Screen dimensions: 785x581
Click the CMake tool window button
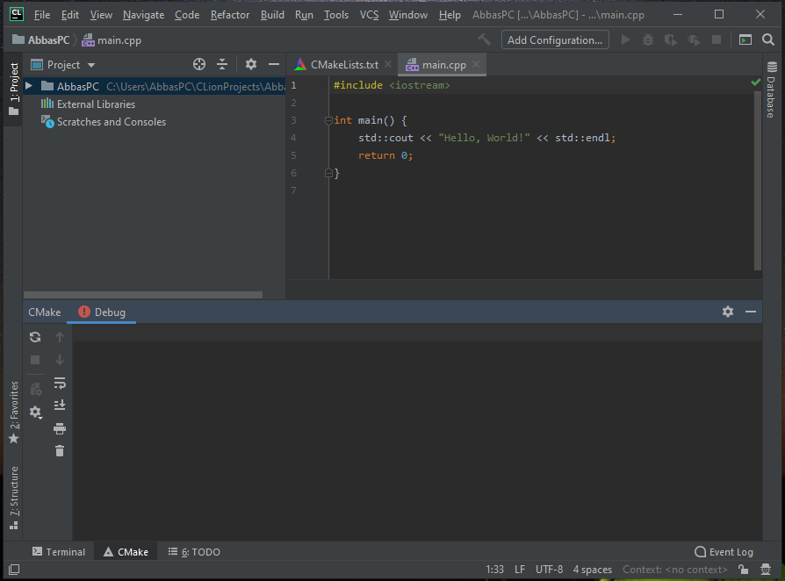pyautogui.click(x=126, y=551)
